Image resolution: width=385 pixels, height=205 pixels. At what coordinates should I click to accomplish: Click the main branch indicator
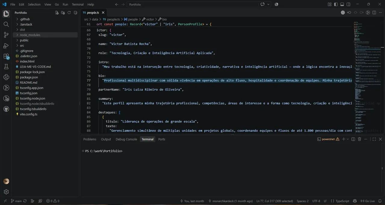pyautogui.click(x=16, y=201)
